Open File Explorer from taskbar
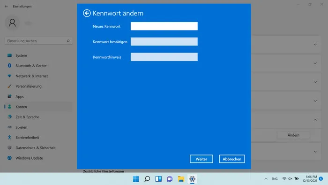Image resolution: width=328 pixels, height=185 pixels. coord(181,179)
